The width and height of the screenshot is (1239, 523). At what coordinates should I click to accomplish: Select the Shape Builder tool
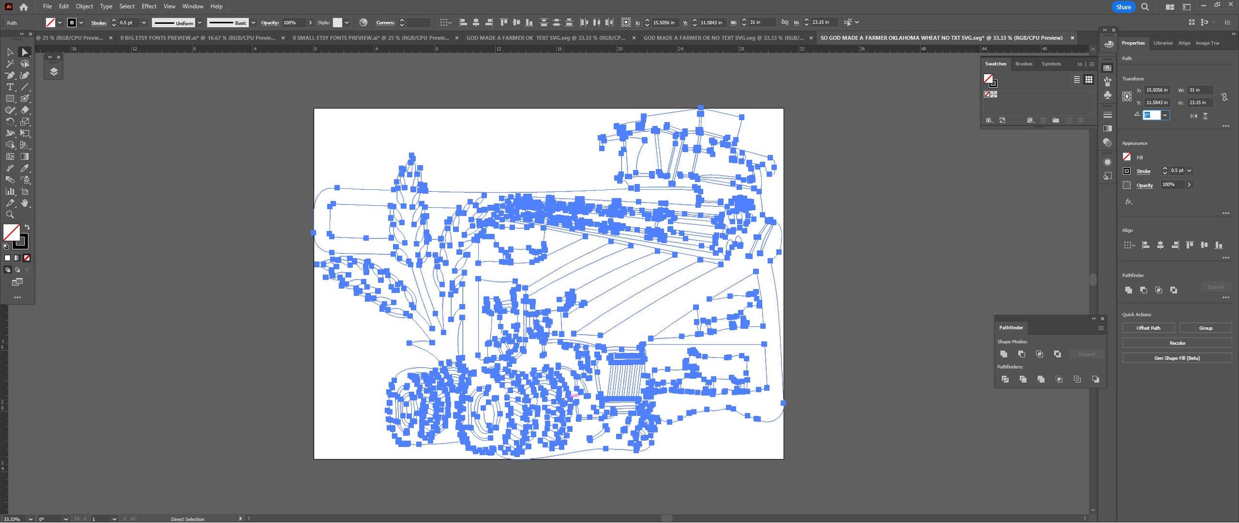coord(10,145)
